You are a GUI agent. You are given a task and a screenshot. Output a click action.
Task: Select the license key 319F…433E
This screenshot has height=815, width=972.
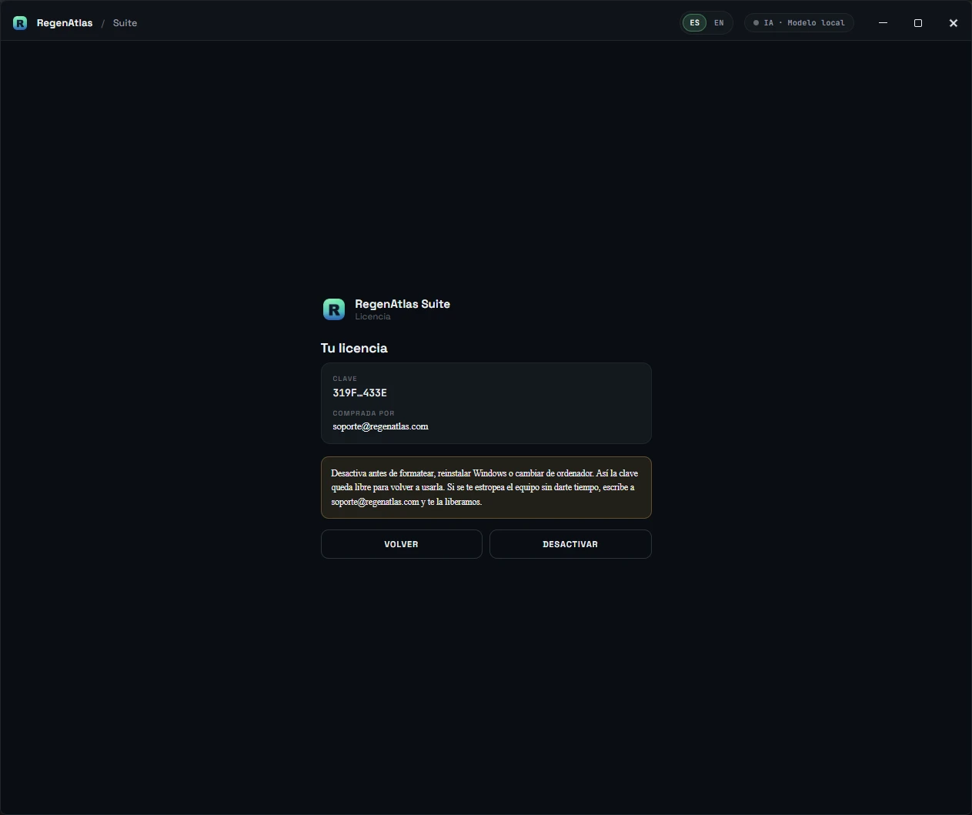(x=359, y=392)
